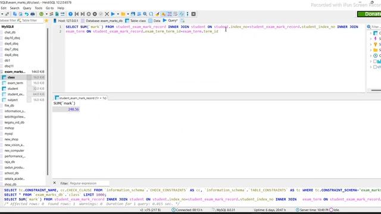Click the Save SQL floppy disk icon
Screen dimensions: 381x214
tap(133, 14)
